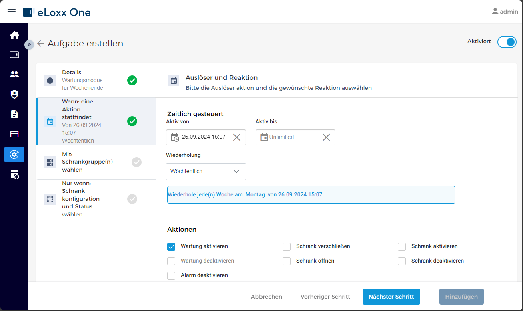Click the back arrow beside Aufgabe erstellen
Screen dimensions: 523x311
click(40, 43)
